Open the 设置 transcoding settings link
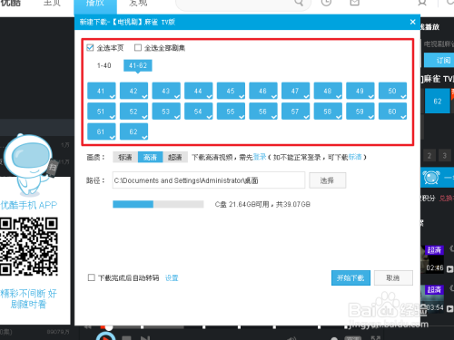This screenshot has width=454, height=340. tap(172, 277)
